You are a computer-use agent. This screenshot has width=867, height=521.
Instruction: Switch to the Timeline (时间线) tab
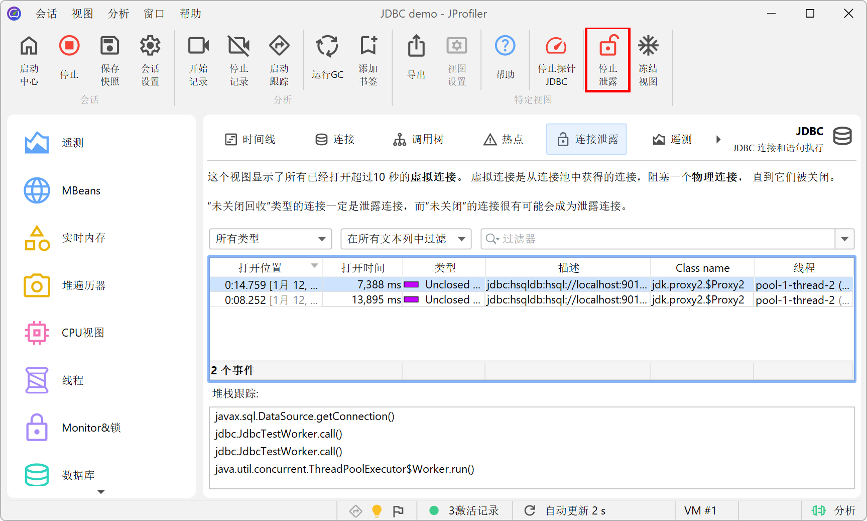click(250, 139)
